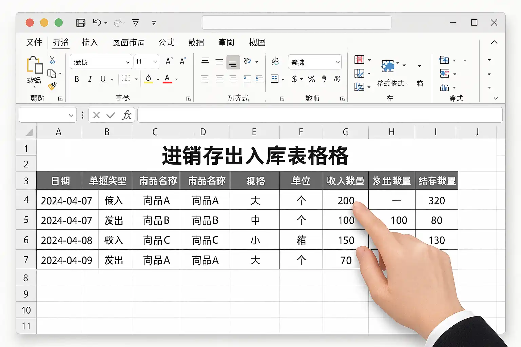This screenshot has height=347, width=521.
Task: Click the title bar search box
Action: click(x=297, y=23)
